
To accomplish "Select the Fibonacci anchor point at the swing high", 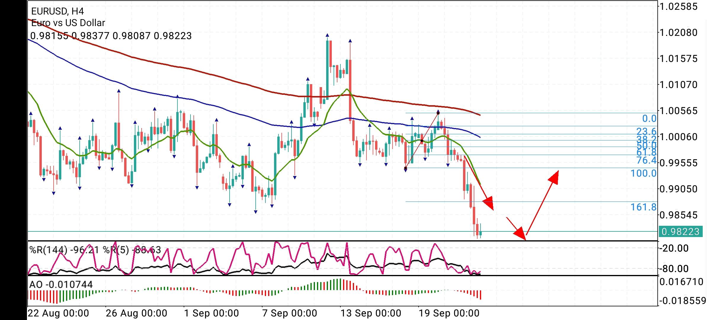I will point(438,113).
